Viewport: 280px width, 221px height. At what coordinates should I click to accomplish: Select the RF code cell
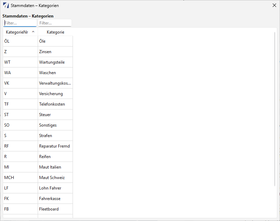20,146
